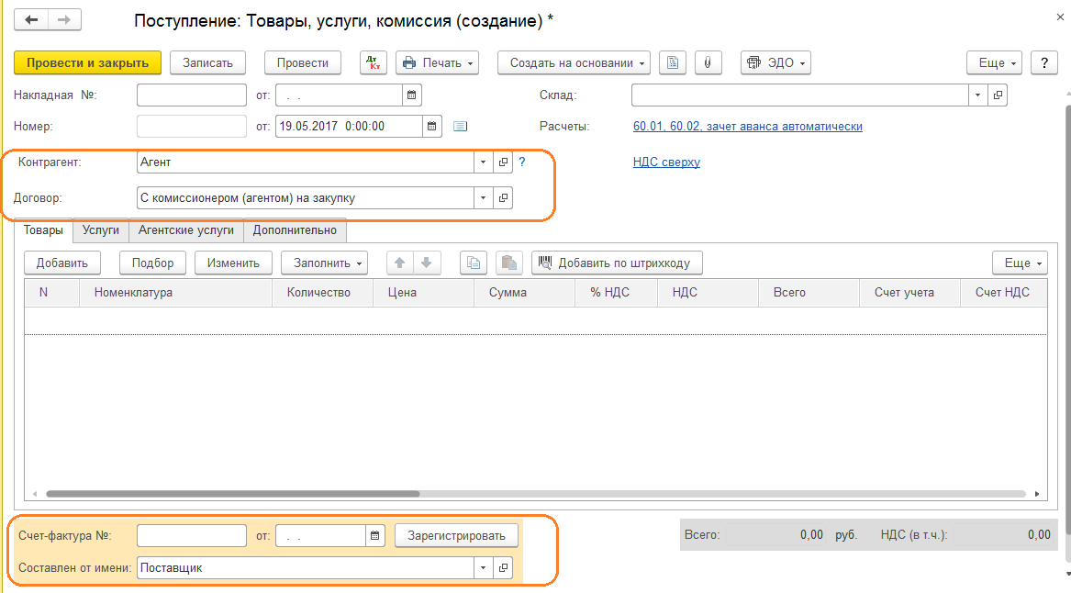Click the Сумма column header
The width and height of the screenshot is (1071, 593).
pos(525,293)
